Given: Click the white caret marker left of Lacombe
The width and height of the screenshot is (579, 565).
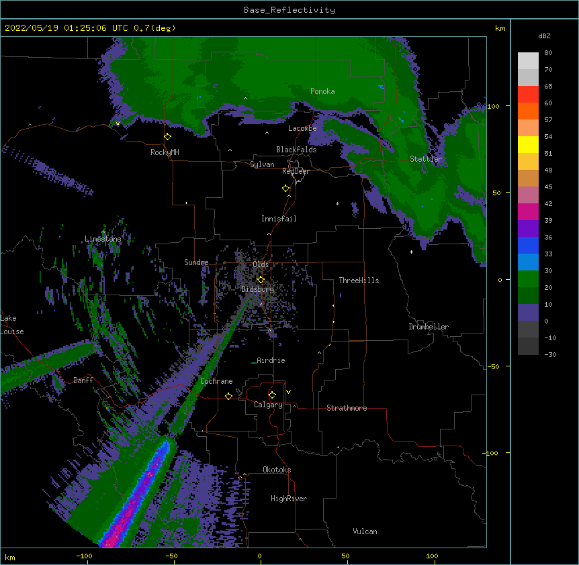Looking at the screenshot, I should [x=267, y=133].
